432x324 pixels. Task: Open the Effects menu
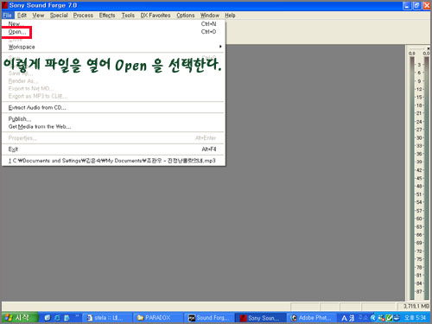(107, 16)
